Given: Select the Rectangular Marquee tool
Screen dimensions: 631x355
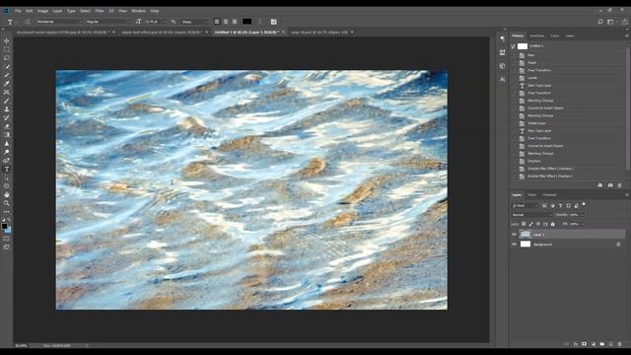Looking at the screenshot, I should [x=7, y=49].
